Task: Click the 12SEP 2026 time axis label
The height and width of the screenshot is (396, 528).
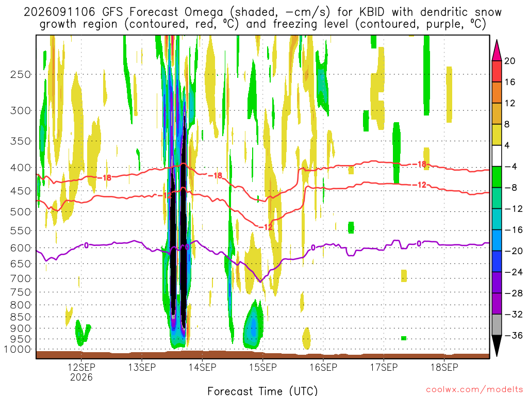Action: tap(81, 372)
